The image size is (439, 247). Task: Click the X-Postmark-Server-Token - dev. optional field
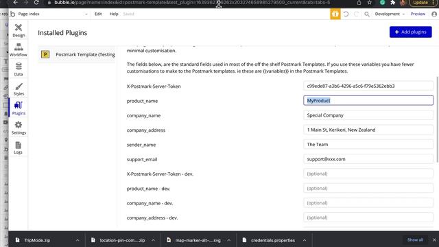(368, 174)
